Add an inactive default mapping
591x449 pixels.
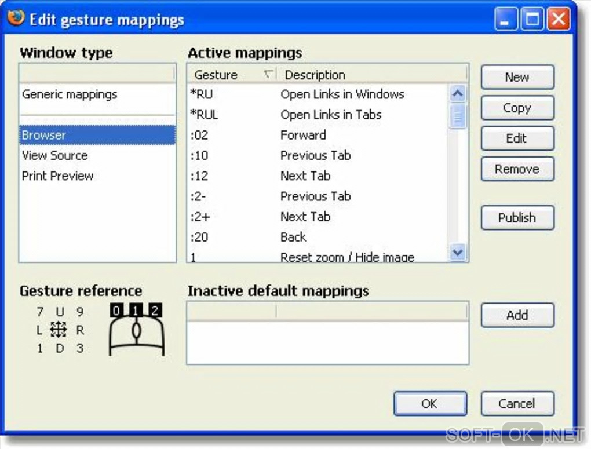pos(517,315)
